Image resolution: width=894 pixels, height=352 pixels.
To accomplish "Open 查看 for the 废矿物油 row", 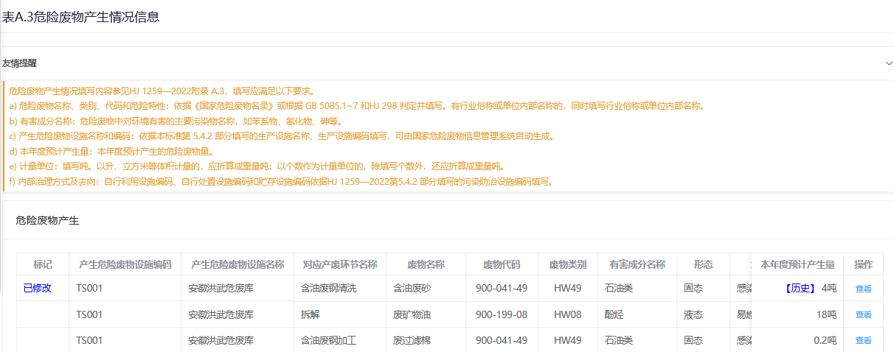I will point(863,314).
